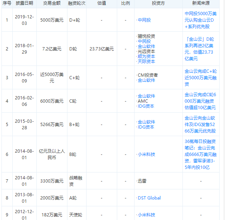The width and height of the screenshot is (225, 220).
Task: Select column header 融资轮次
Action: pyautogui.click(x=77, y=3)
